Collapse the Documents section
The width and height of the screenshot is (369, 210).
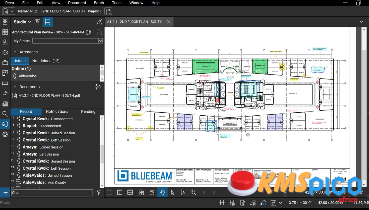coord(15,87)
